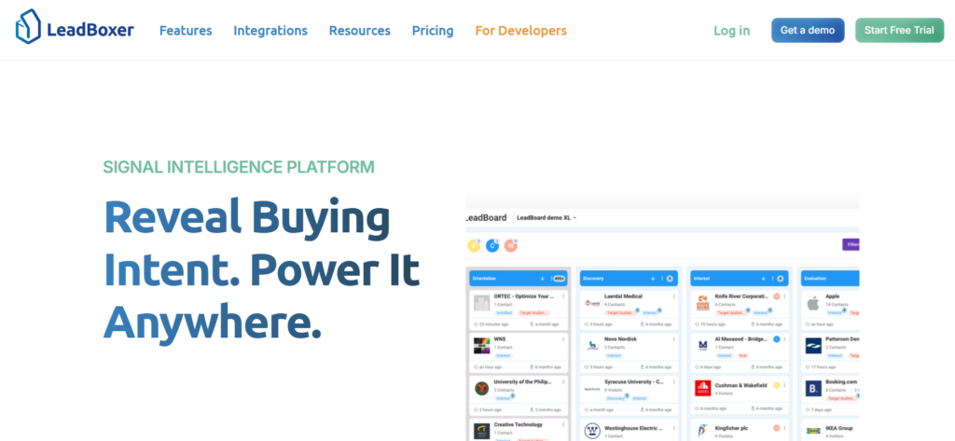Open the Knife River card options menu
955x441 pixels.
click(784, 296)
